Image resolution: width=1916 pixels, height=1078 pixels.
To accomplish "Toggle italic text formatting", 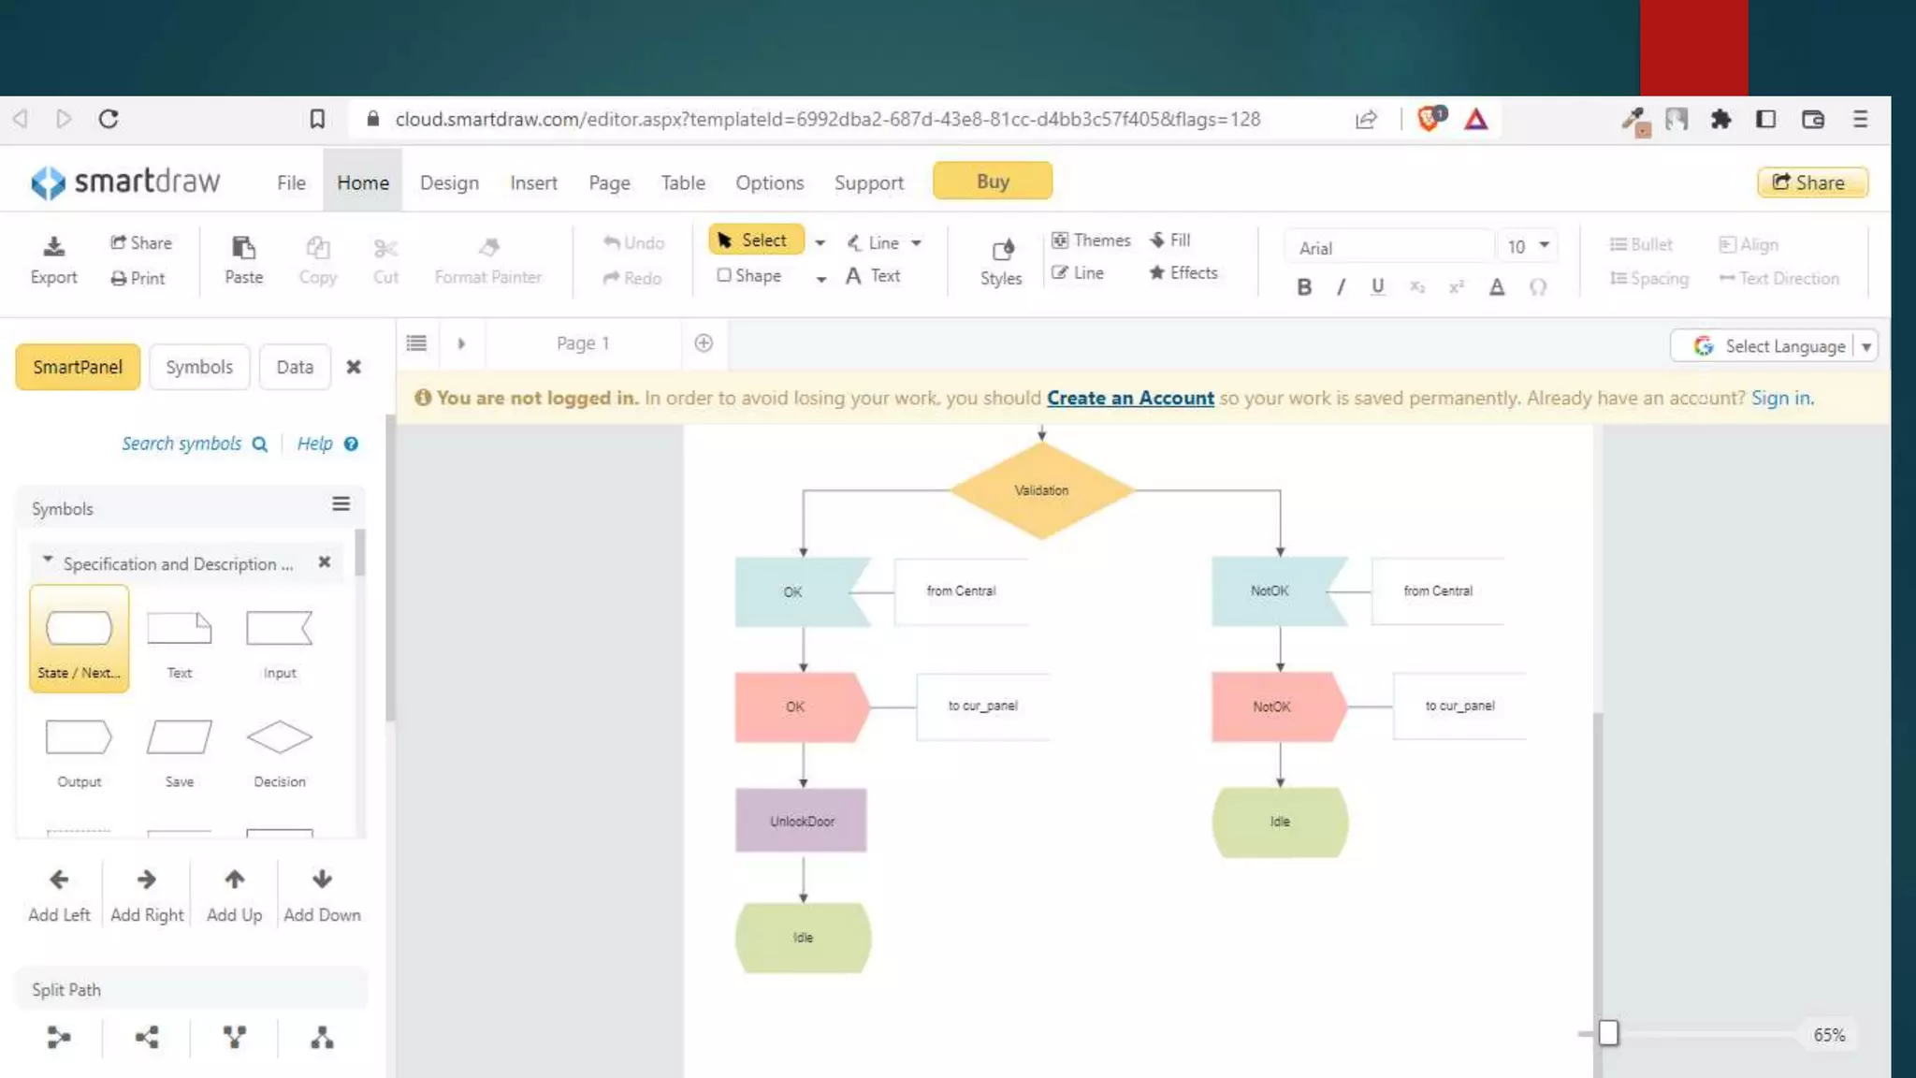I will (1341, 287).
